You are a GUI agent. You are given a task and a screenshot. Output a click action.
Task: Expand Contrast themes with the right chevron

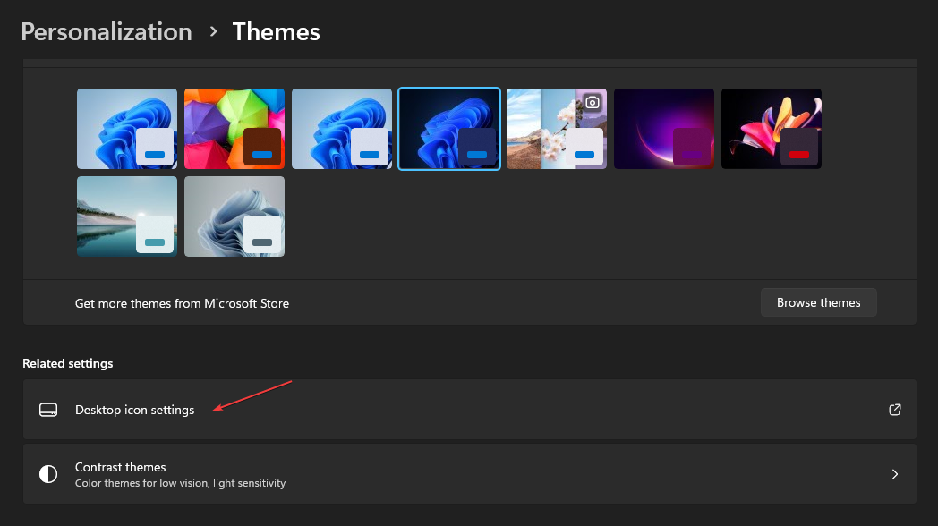click(894, 473)
